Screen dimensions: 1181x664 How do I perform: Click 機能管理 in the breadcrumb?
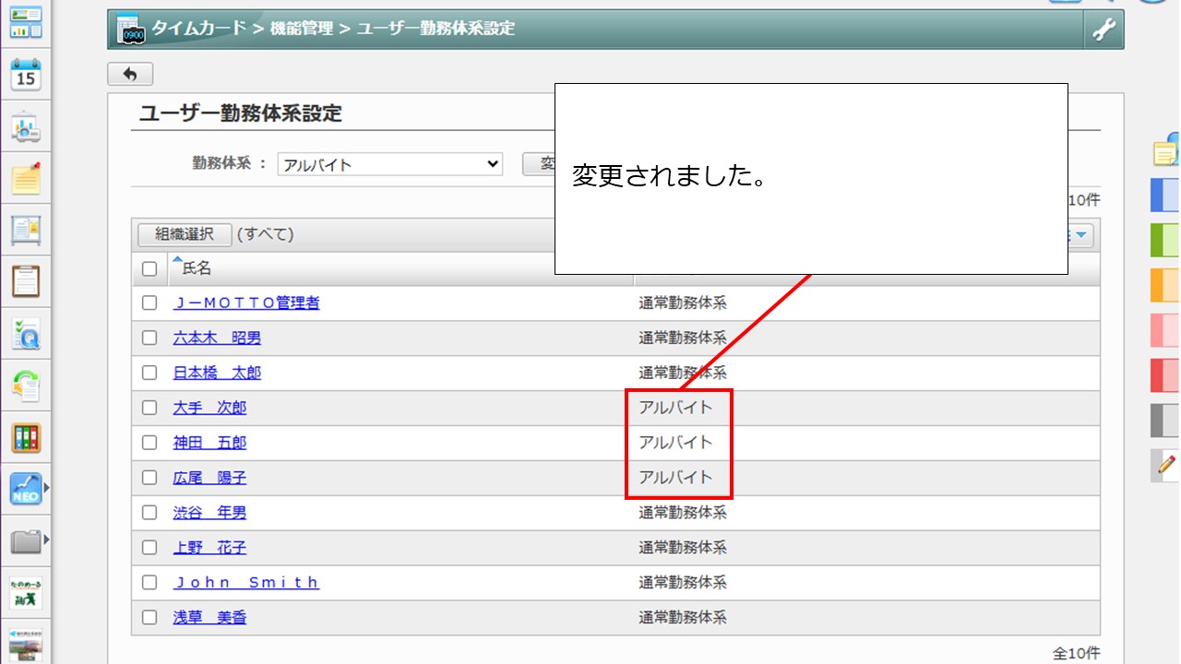point(301,29)
